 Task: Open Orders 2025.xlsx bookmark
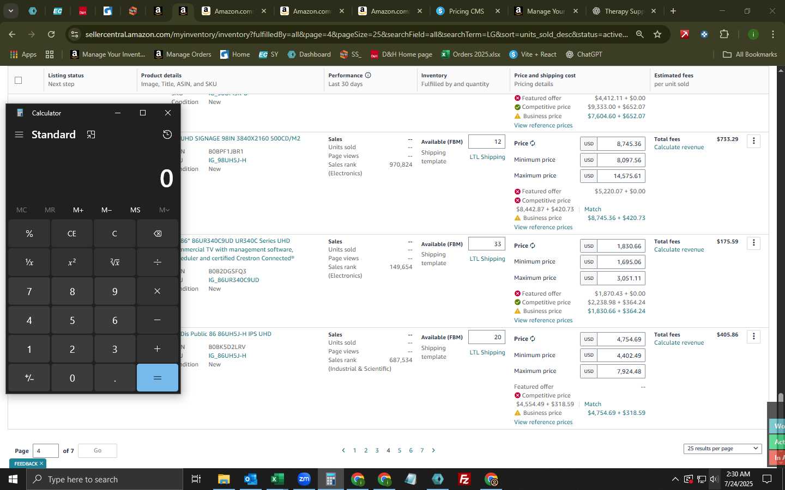coord(470,54)
